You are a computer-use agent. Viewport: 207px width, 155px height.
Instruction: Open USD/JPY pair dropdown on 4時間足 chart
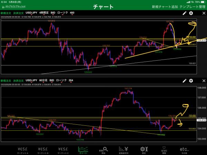point(31,13)
